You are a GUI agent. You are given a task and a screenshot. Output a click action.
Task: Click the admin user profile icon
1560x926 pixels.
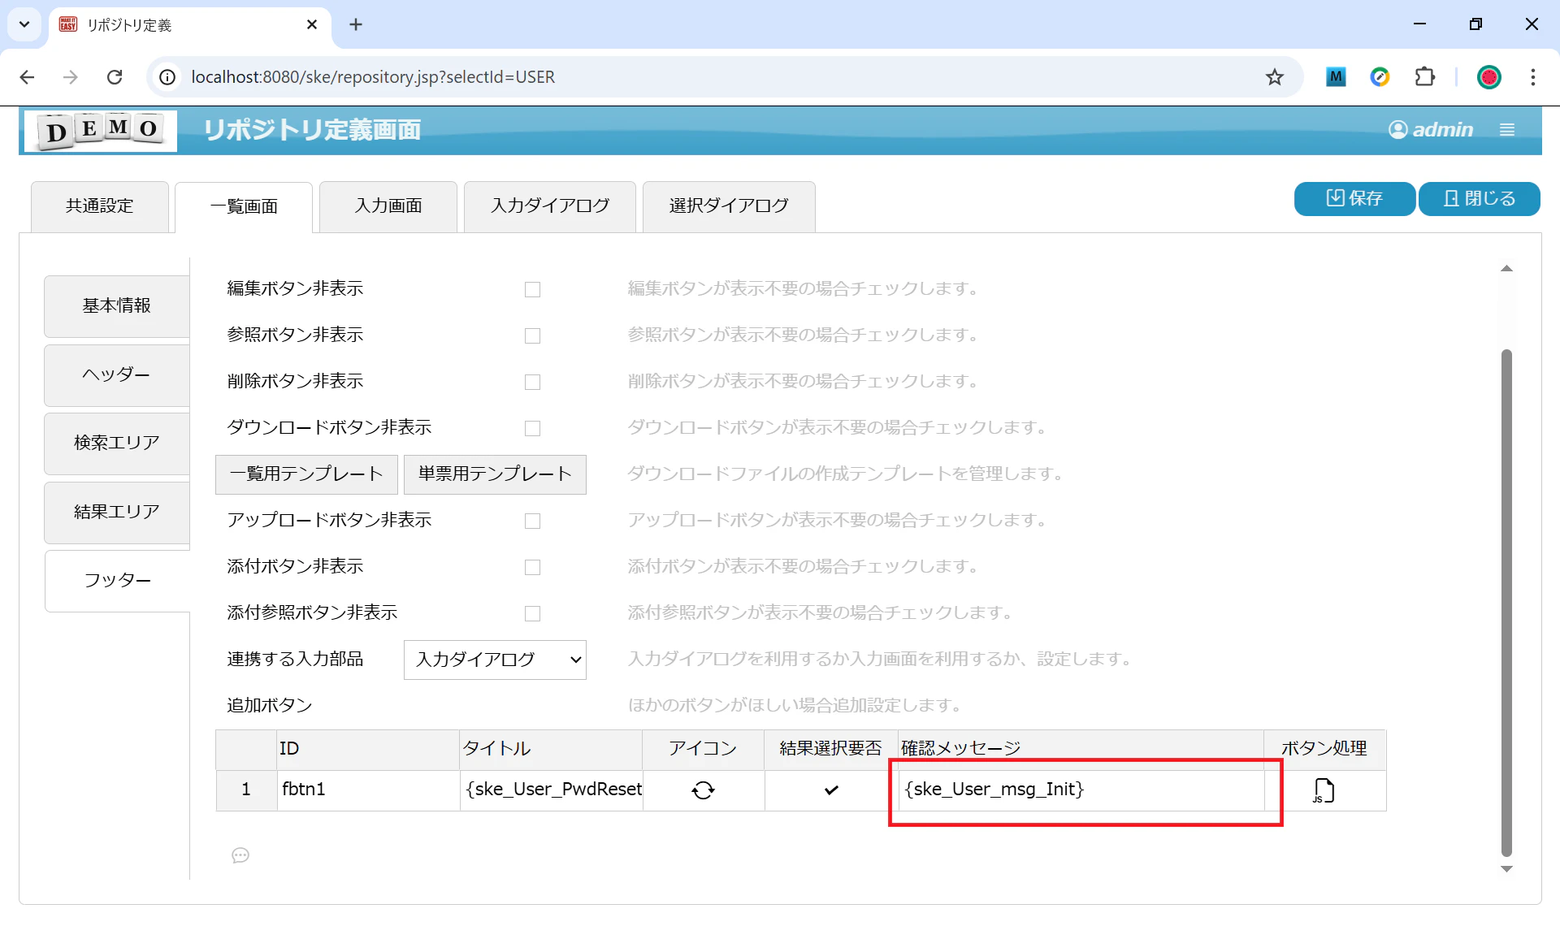click(1397, 130)
